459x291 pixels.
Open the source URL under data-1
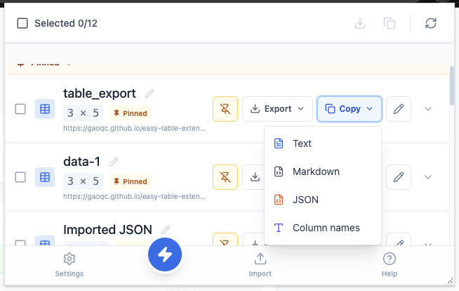click(134, 196)
